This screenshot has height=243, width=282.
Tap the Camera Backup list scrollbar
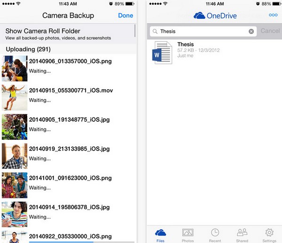[x=135, y=31]
